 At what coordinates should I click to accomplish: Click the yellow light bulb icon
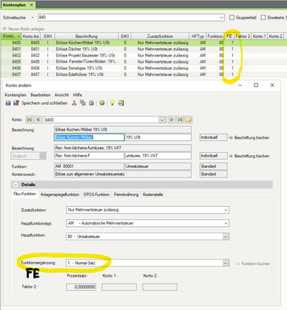point(112,103)
